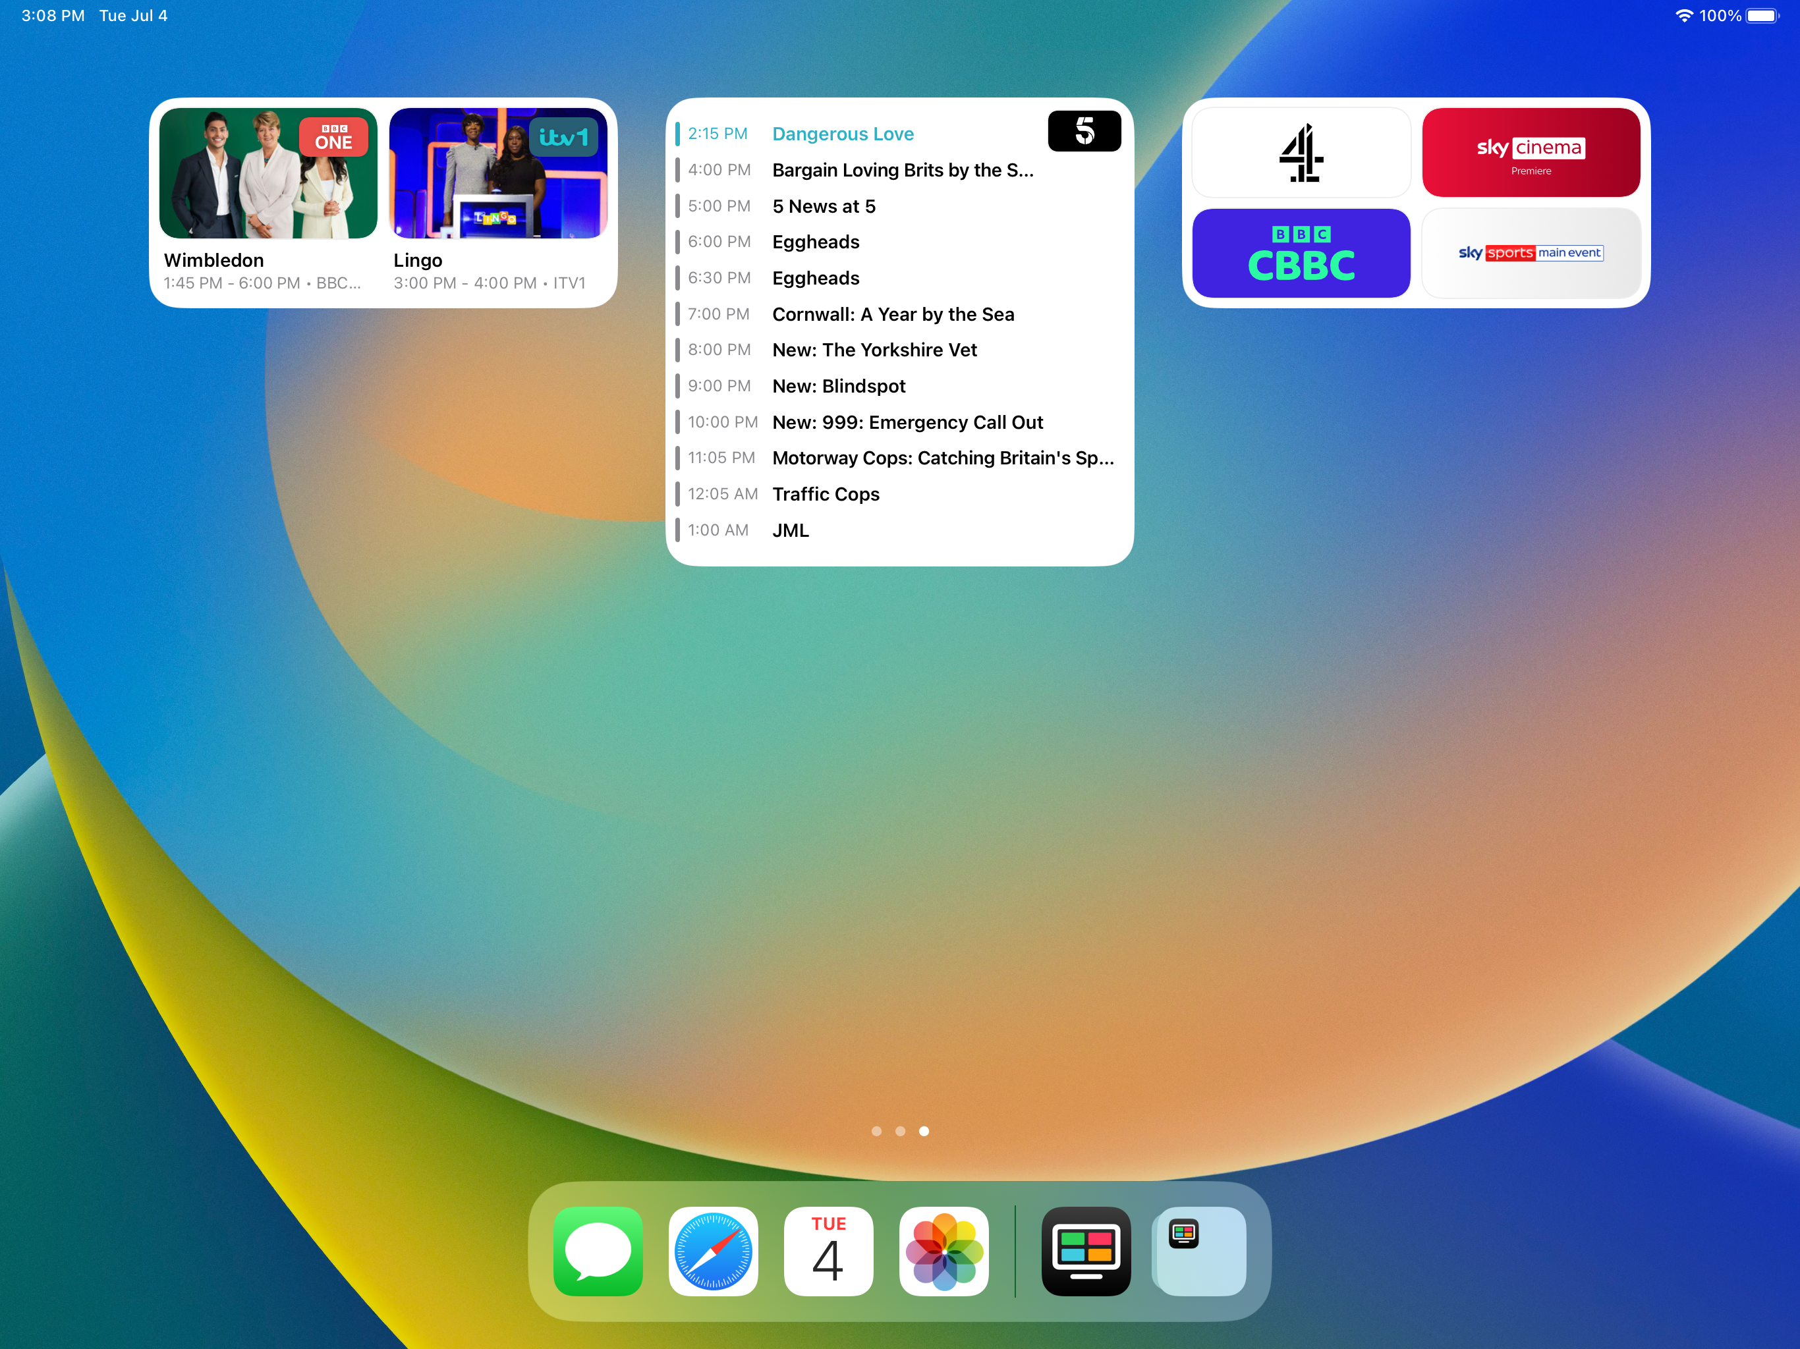Tap the Channel 4 logo tile
Screen dimensions: 1800x1349
coord(1301,153)
